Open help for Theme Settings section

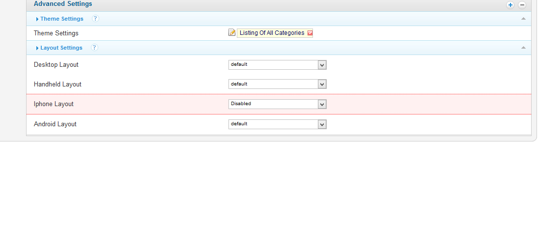coord(95,19)
